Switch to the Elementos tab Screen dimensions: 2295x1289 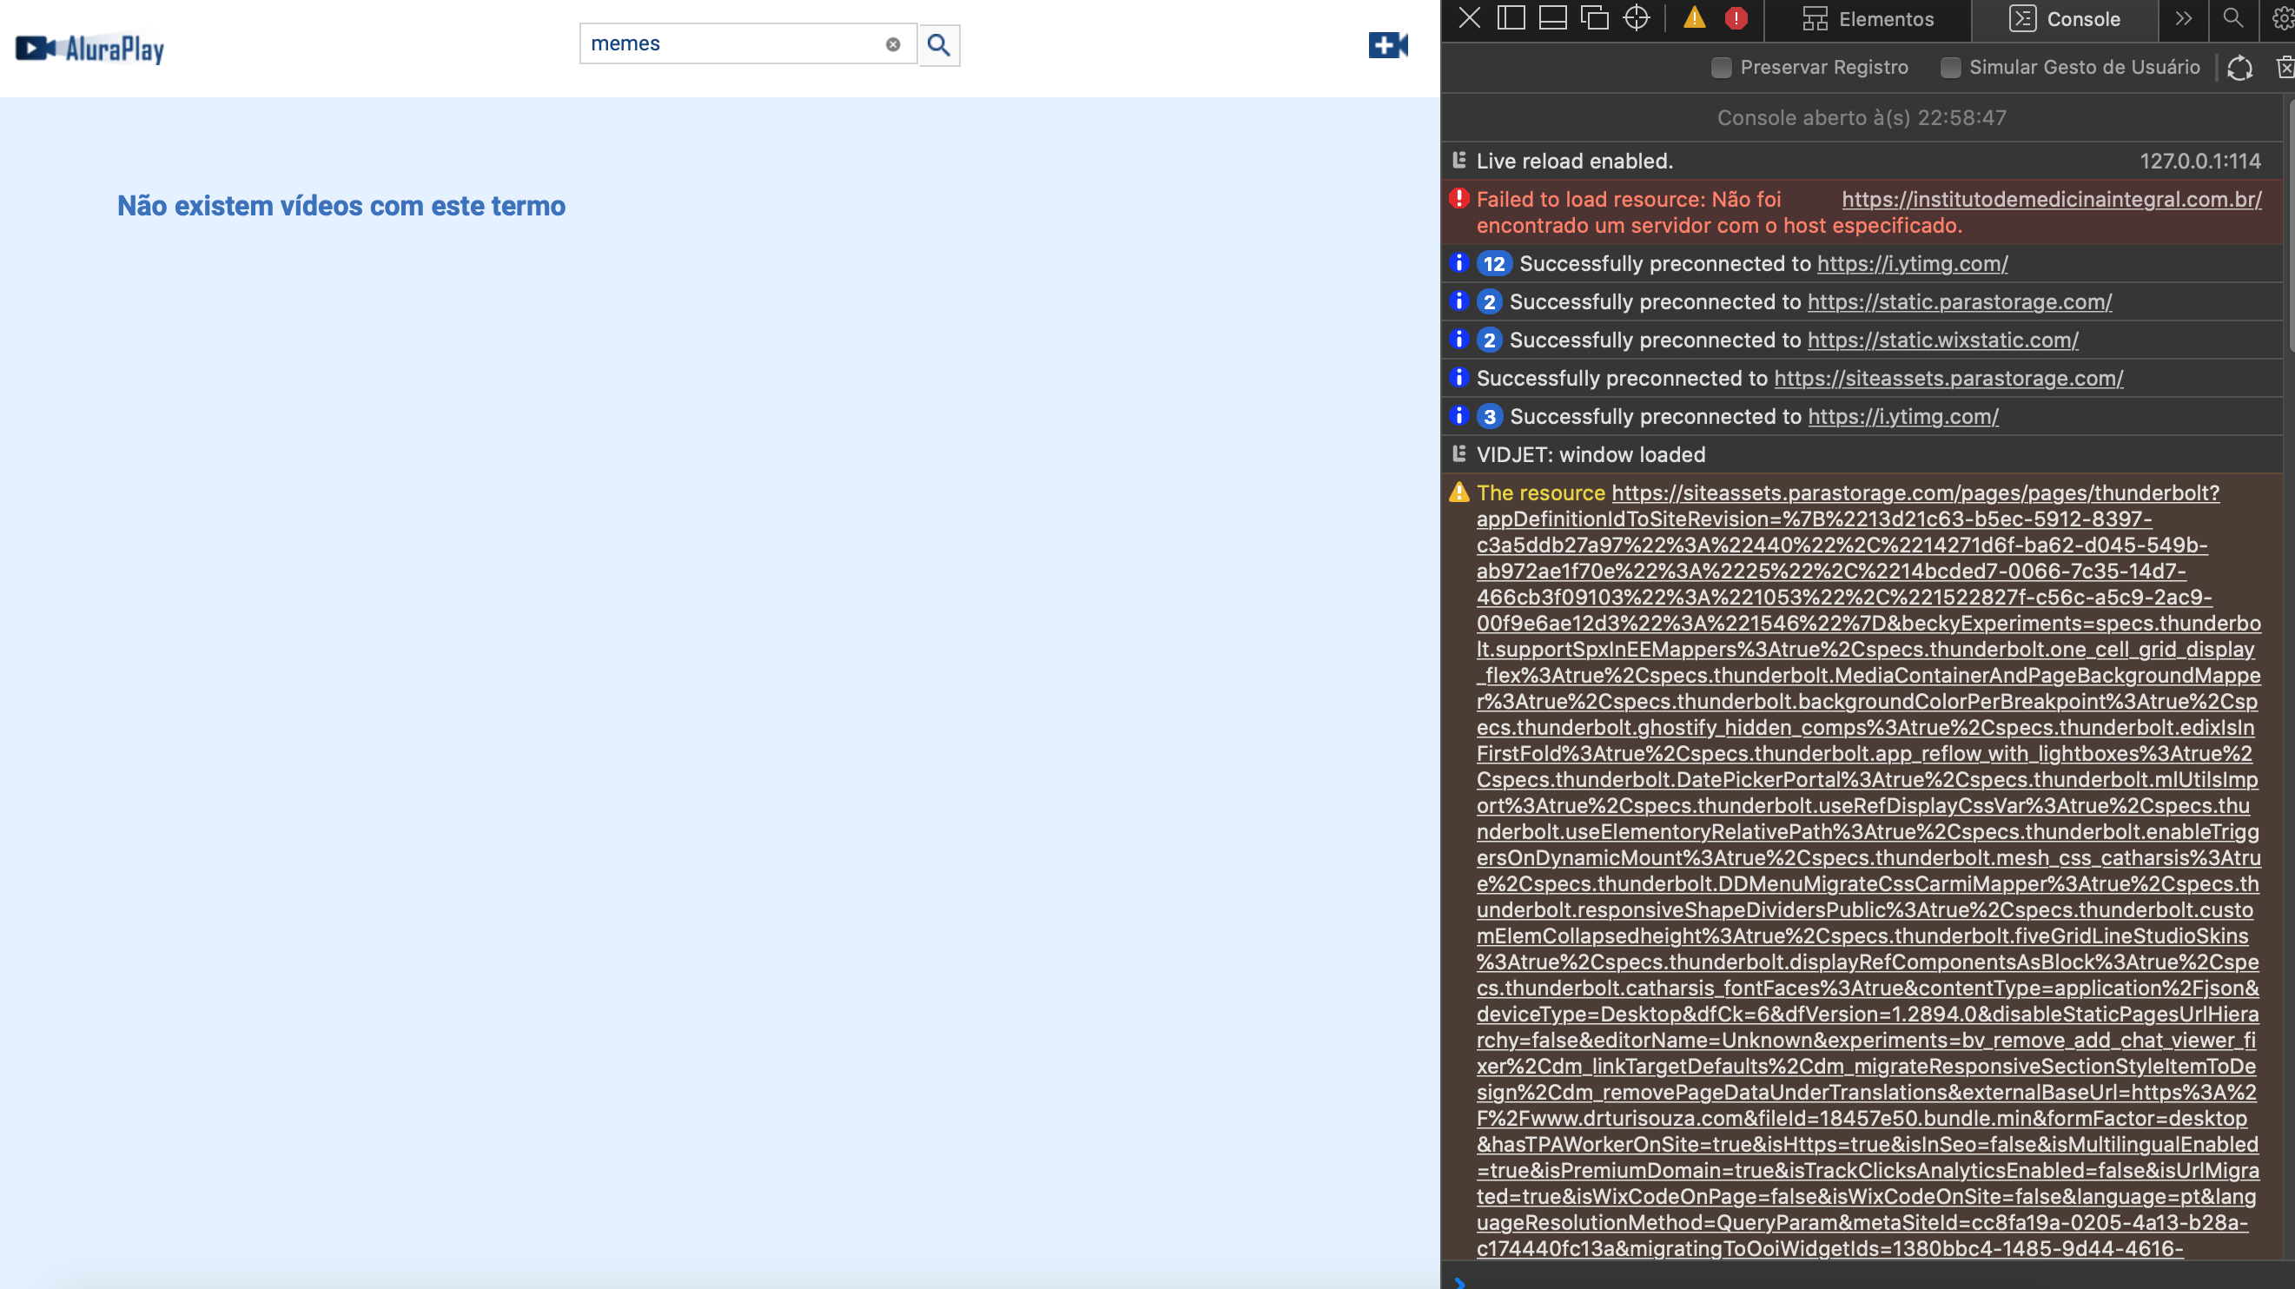click(1868, 20)
